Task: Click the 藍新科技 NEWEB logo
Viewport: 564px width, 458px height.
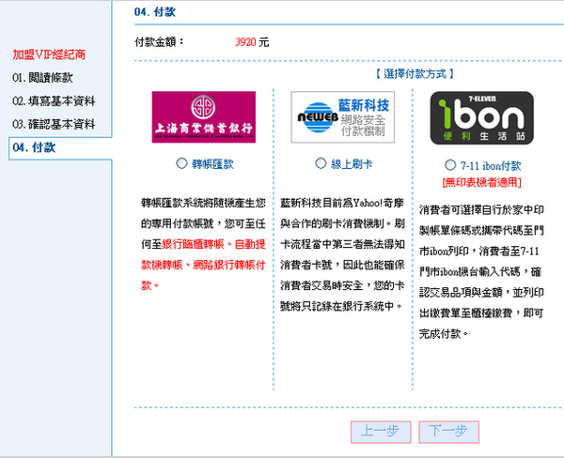Action: tap(342, 117)
